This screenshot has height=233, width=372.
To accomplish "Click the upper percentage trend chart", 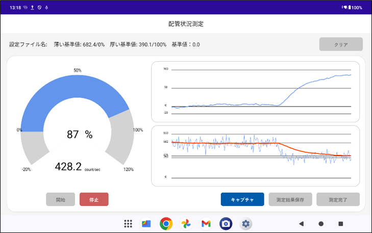I will pos(256,92).
